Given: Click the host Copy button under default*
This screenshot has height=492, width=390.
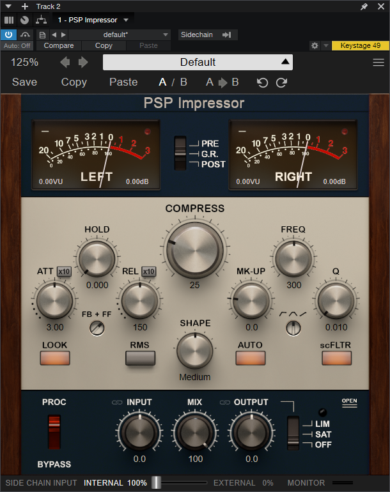Looking at the screenshot, I should [104, 45].
